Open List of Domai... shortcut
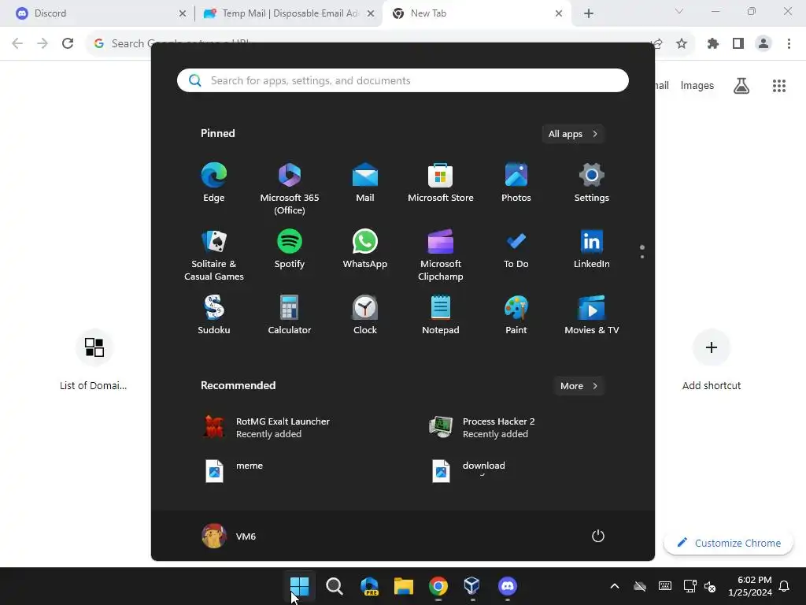Screen dimensions: 806x605 (x=94, y=360)
